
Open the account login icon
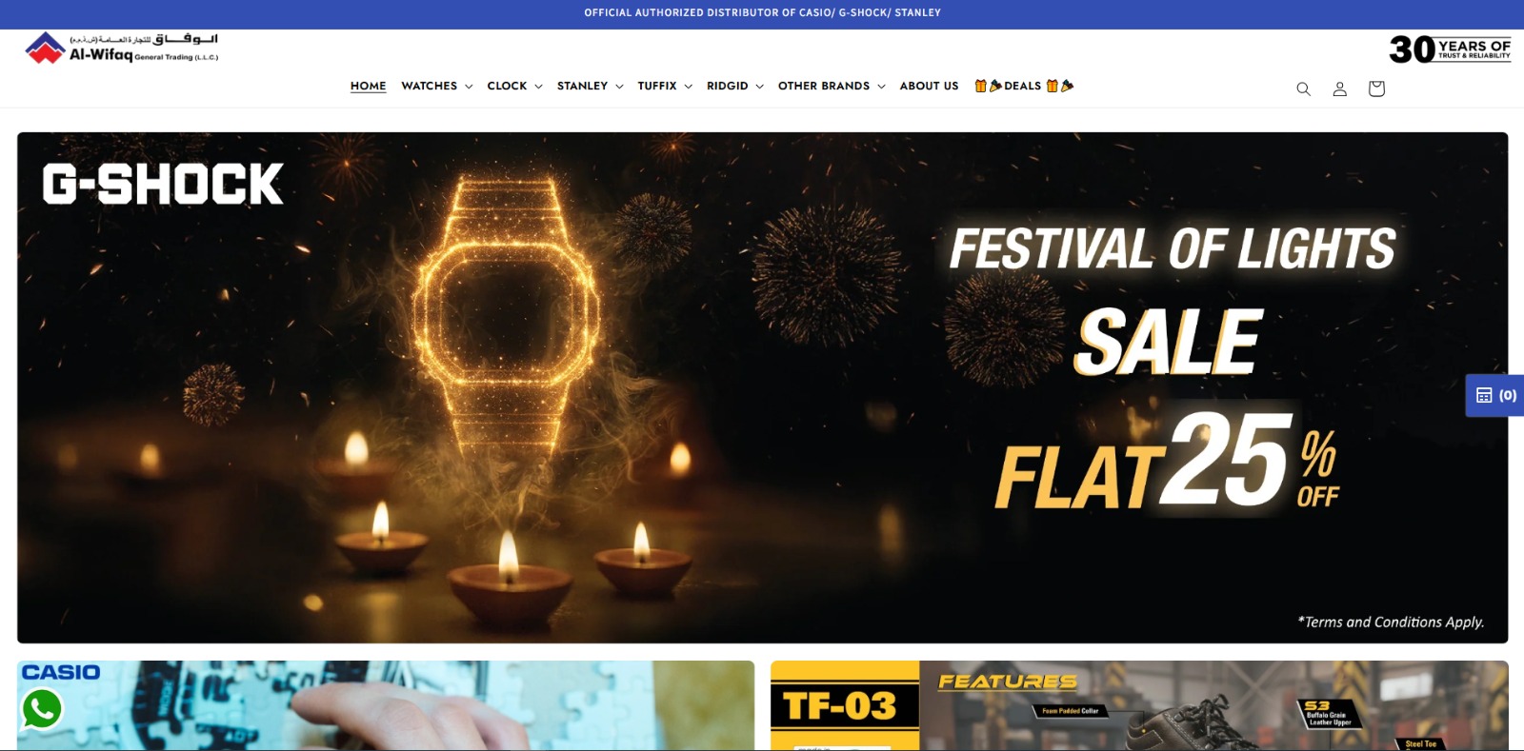pyautogui.click(x=1339, y=89)
